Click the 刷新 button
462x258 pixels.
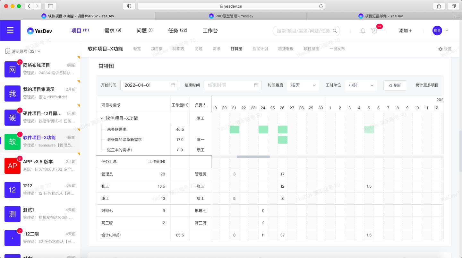point(395,85)
